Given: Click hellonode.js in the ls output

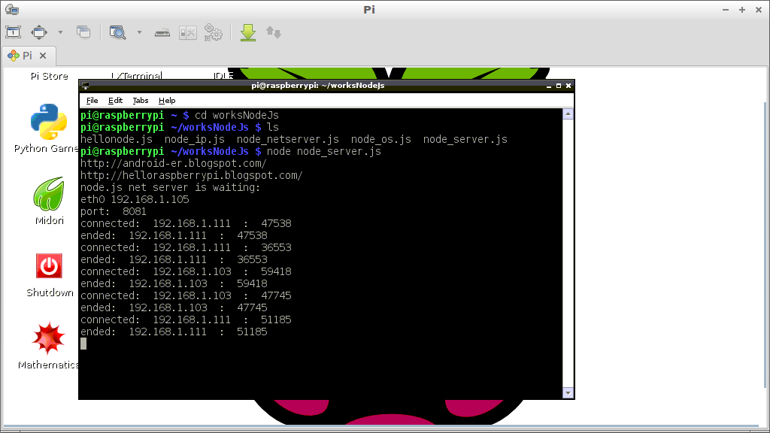Looking at the screenshot, I should [117, 139].
